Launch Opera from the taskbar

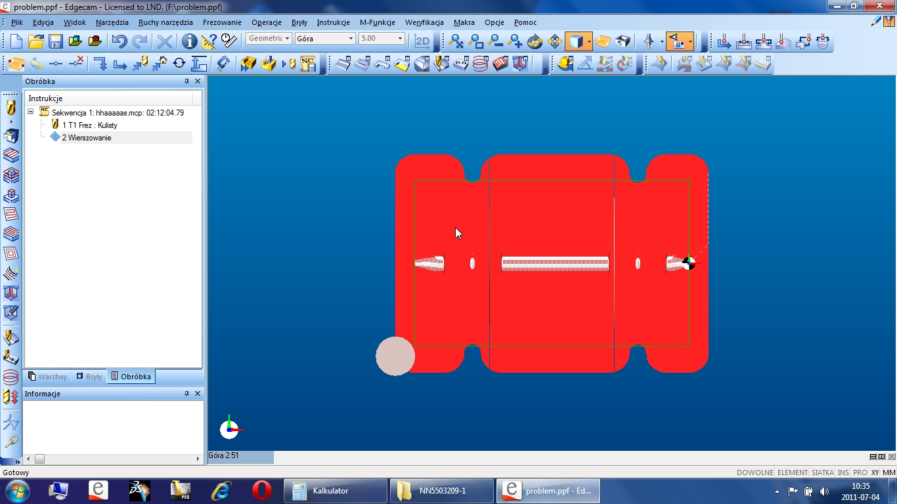(262, 490)
